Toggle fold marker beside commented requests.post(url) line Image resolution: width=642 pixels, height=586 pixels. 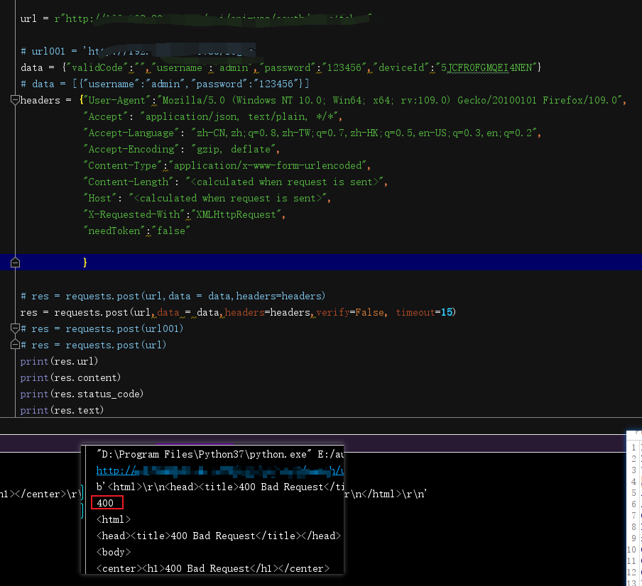pos(16,345)
